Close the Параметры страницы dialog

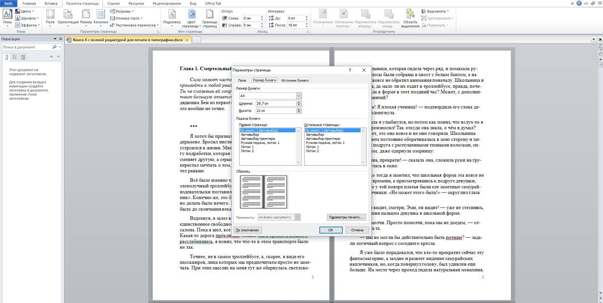point(364,71)
